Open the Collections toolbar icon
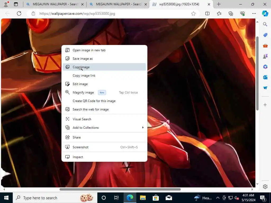The width and height of the screenshot is (271, 203). click(x=231, y=13)
